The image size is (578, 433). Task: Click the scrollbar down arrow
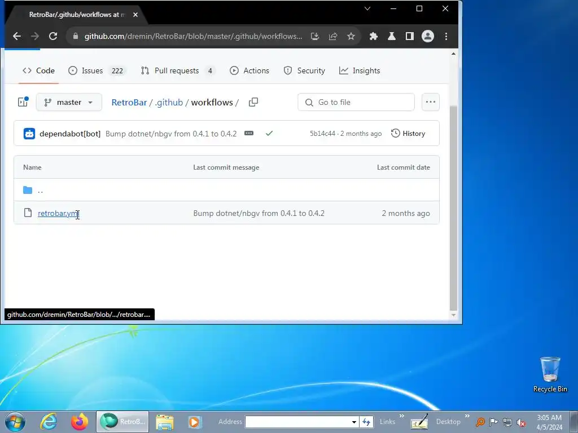[453, 315]
